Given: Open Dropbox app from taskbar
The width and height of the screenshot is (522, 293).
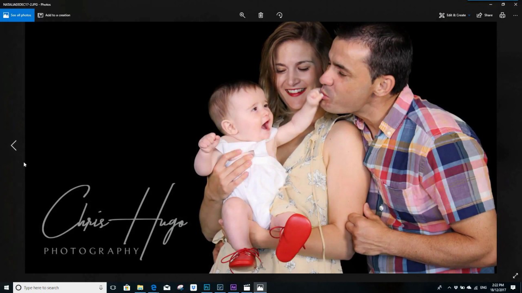Looking at the screenshot, I should tap(193, 288).
